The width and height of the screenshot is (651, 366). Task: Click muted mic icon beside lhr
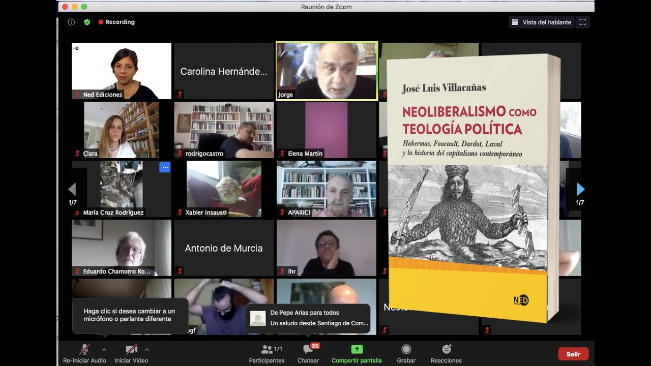click(283, 271)
